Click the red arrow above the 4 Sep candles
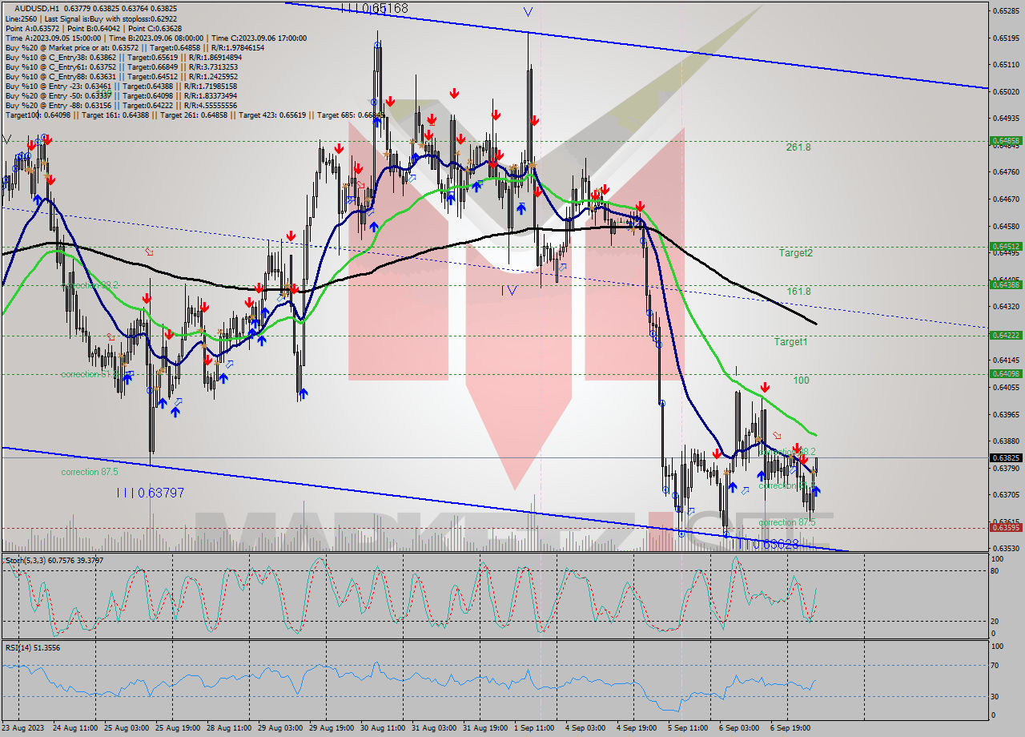The height and width of the screenshot is (737, 1025). pyautogui.click(x=640, y=207)
